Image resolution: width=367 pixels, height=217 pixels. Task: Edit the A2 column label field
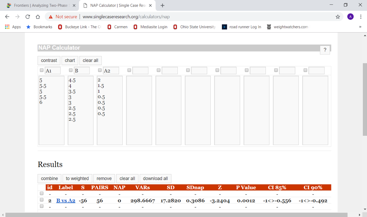click(x=111, y=71)
